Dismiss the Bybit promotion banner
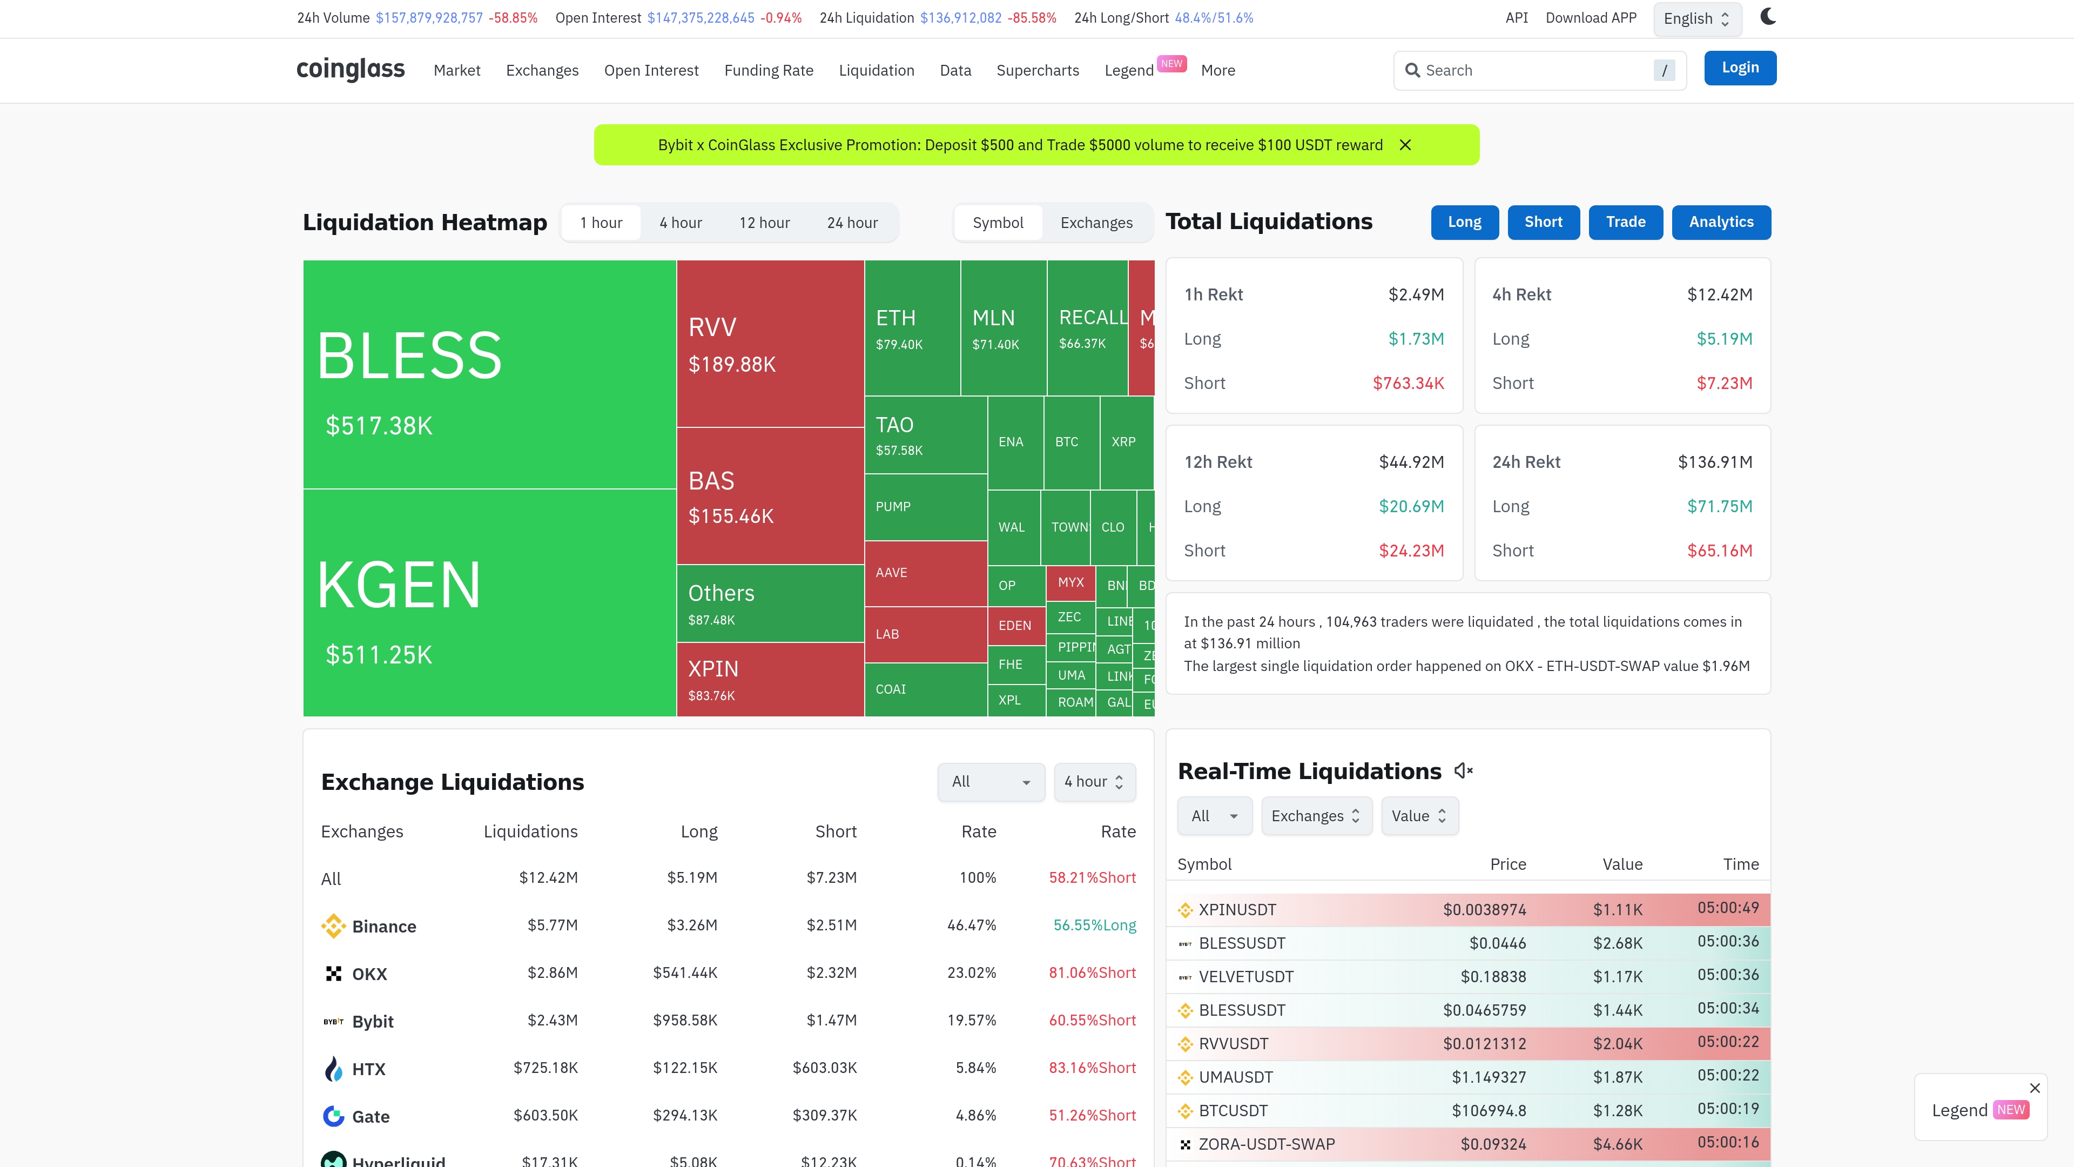The image size is (2074, 1167). click(x=1405, y=145)
